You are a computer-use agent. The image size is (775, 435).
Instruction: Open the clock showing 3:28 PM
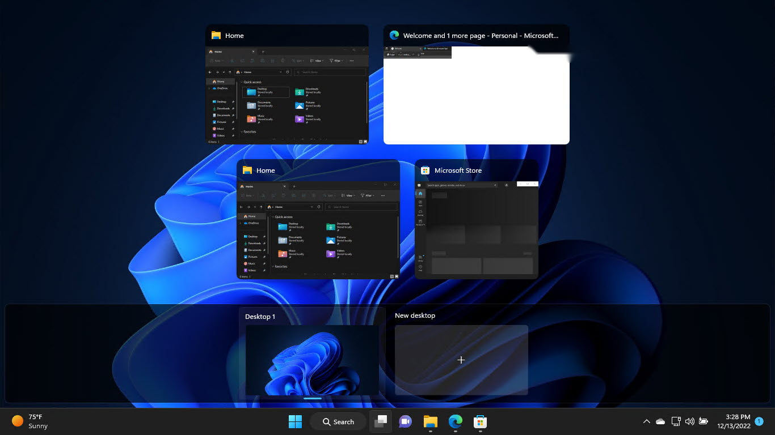click(x=734, y=421)
